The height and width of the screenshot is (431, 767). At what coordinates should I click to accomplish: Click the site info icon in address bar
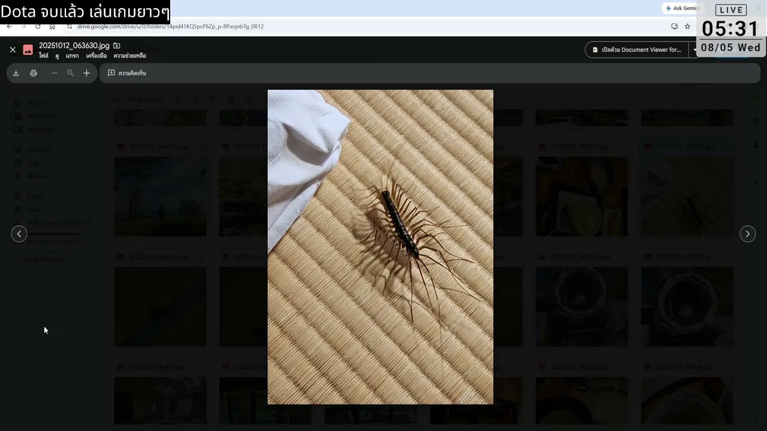(69, 26)
